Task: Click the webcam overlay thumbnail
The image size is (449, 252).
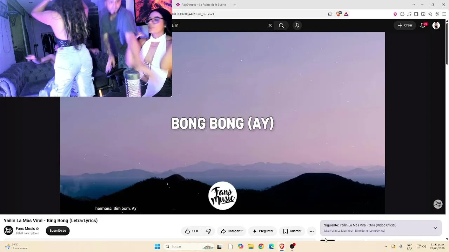Action: (x=86, y=48)
